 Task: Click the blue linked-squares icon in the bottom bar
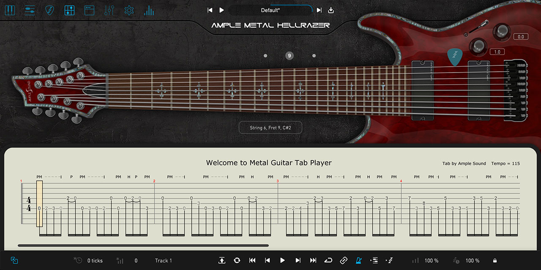pyautogui.click(x=14, y=261)
